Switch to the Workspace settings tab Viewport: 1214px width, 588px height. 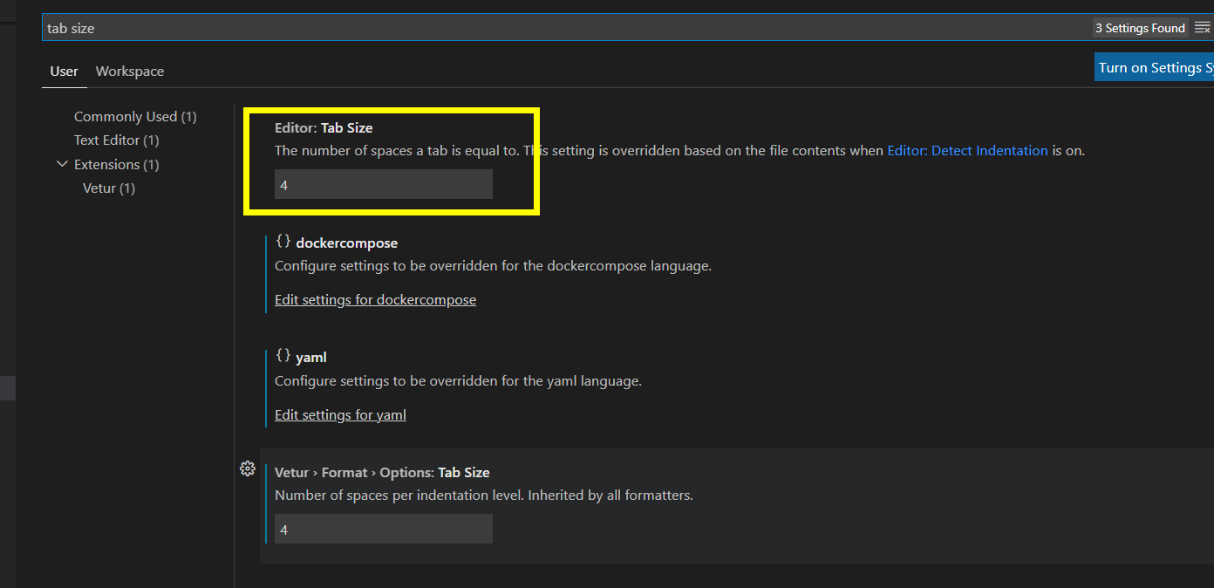tap(130, 72)
